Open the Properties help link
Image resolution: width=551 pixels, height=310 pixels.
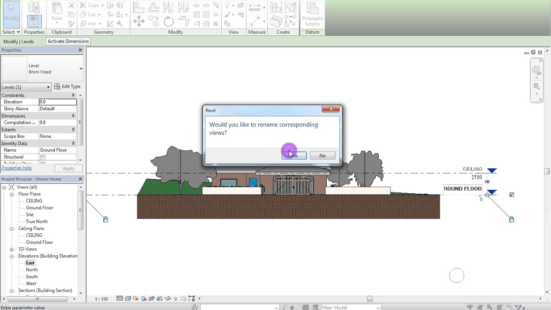[17, 168]
